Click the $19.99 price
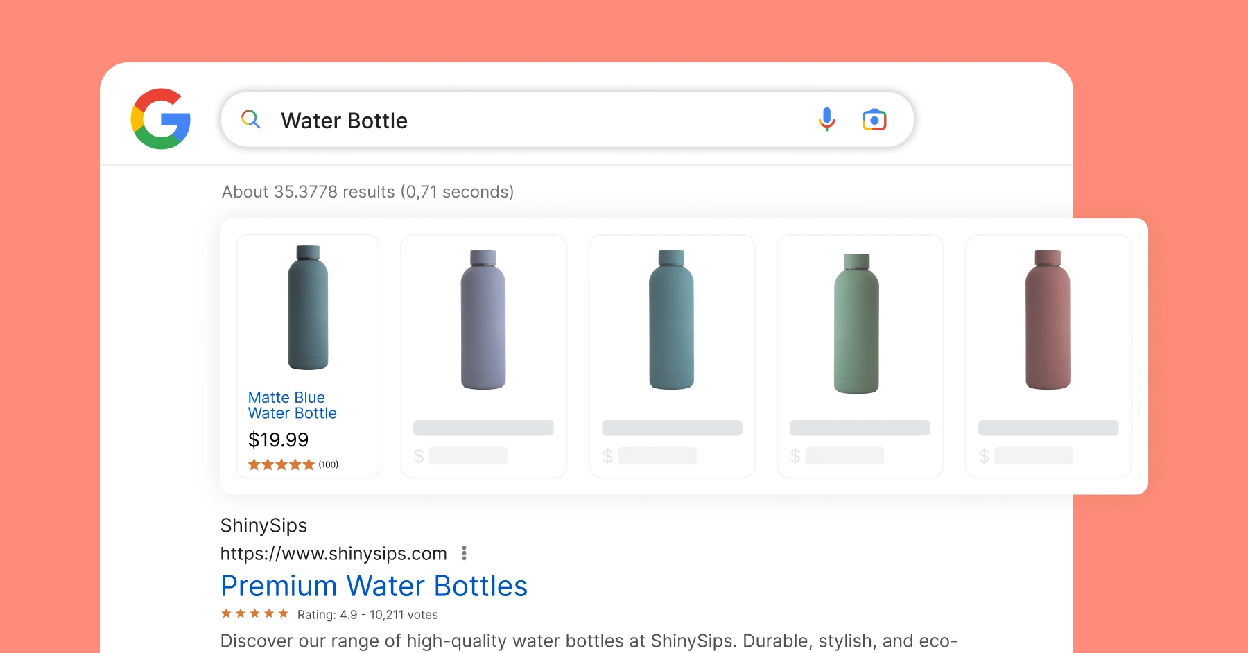This screenshot has height=653, width=1248. (278, 440)
